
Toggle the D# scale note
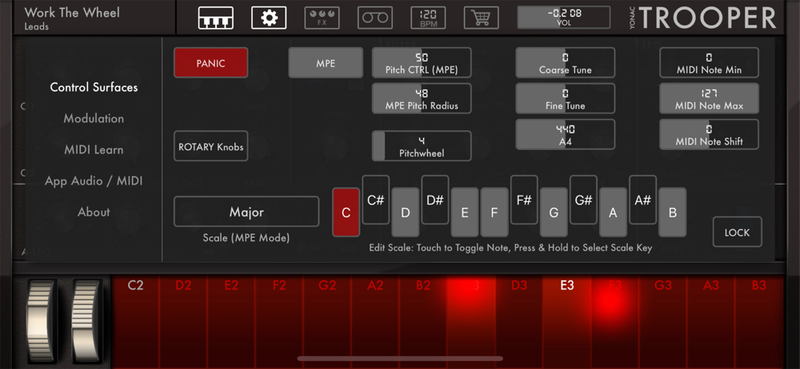tap(435, 200)
